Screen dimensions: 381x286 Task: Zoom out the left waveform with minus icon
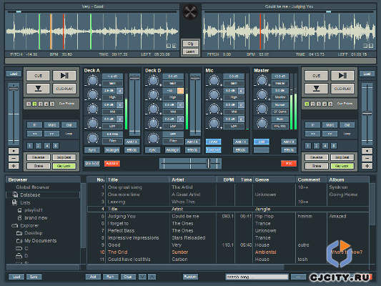click(x=169, y=46)
